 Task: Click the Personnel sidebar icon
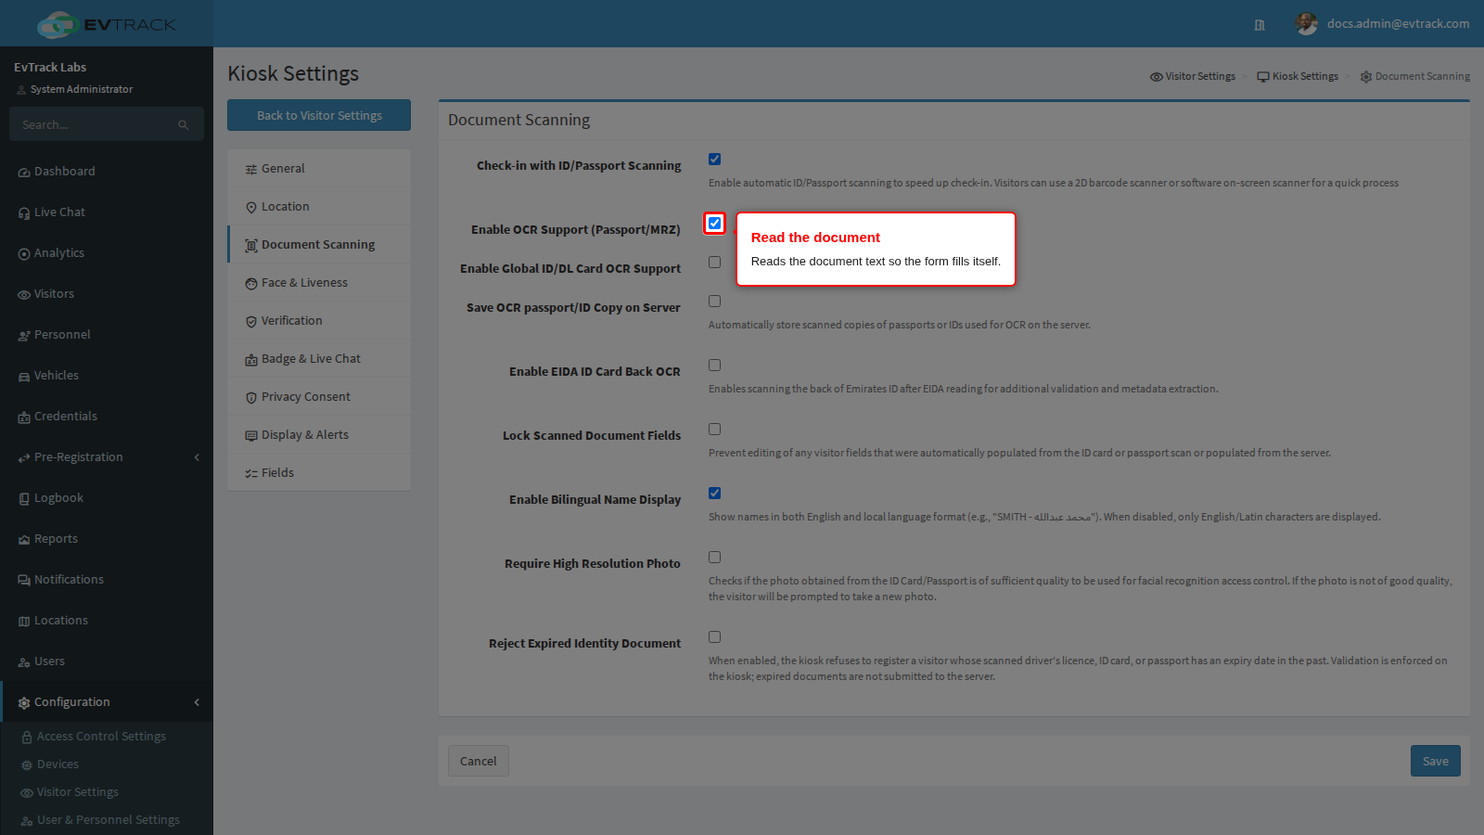coord(24,336)
